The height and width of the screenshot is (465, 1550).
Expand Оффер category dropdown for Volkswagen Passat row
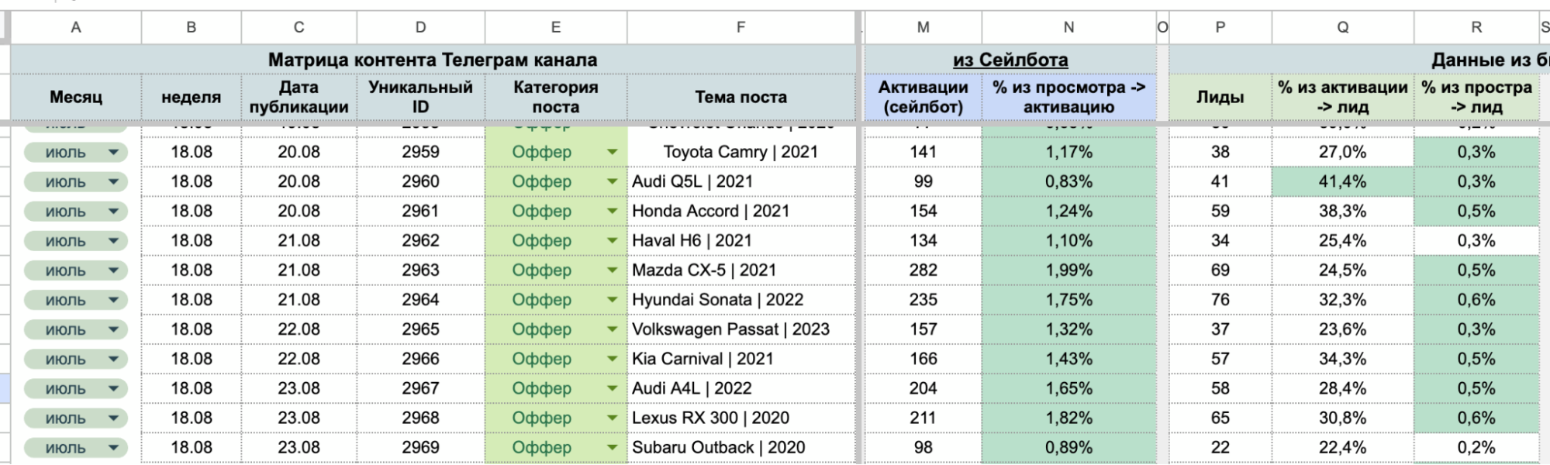coord(613,329)
